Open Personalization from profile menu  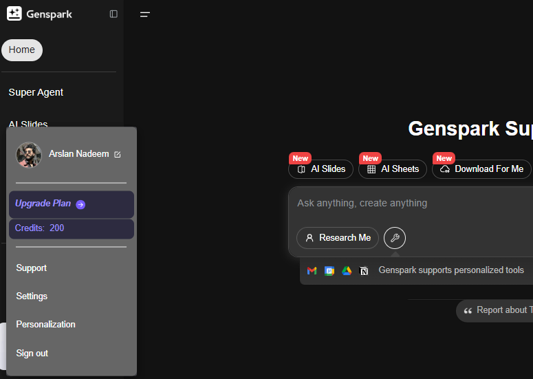pos(46,325)
